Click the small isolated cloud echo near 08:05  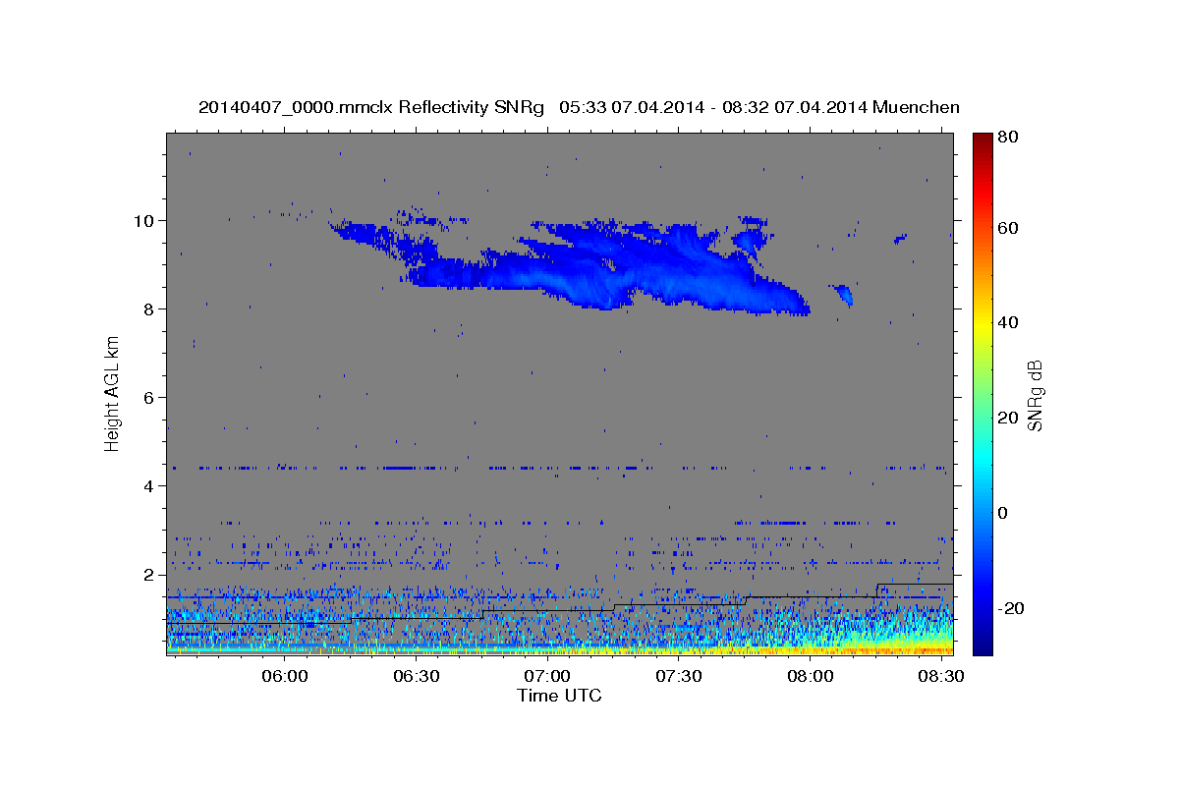(x=842, y=294)
